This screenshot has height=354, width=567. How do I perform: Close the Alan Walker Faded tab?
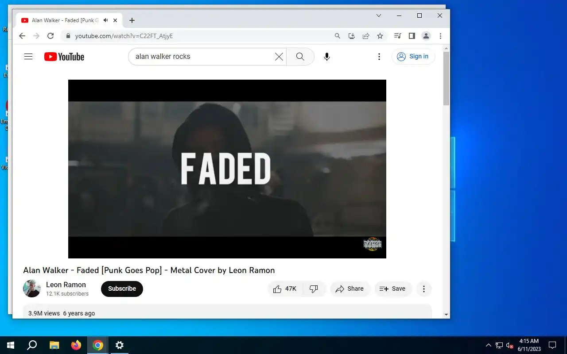[x=115, y=20]
